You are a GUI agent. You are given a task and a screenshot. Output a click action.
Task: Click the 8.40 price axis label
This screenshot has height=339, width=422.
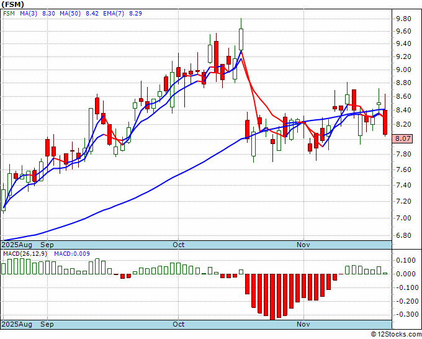tap(403, 110)
